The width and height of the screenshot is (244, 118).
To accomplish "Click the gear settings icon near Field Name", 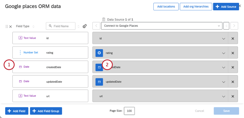I will [x=84, y=26].
